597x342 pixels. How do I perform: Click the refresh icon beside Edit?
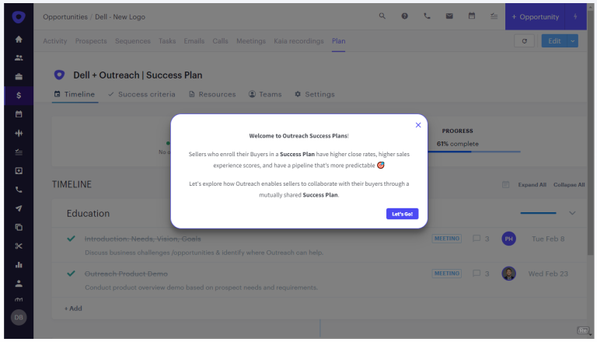(x=524, y=41)
